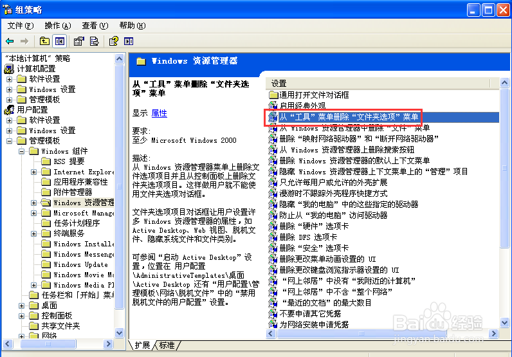Click the Back arrow toolbar icon
Viewport: 512px width, 357px height.
pos(10,41)
